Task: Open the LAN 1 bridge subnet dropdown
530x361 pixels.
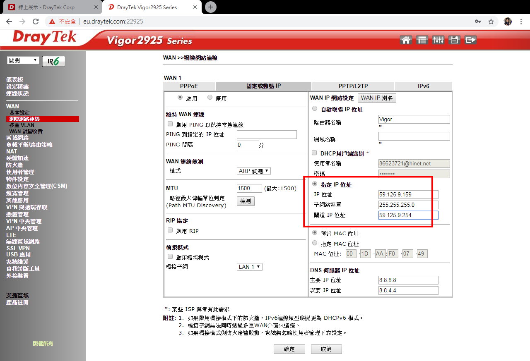Action: (250, 267)
